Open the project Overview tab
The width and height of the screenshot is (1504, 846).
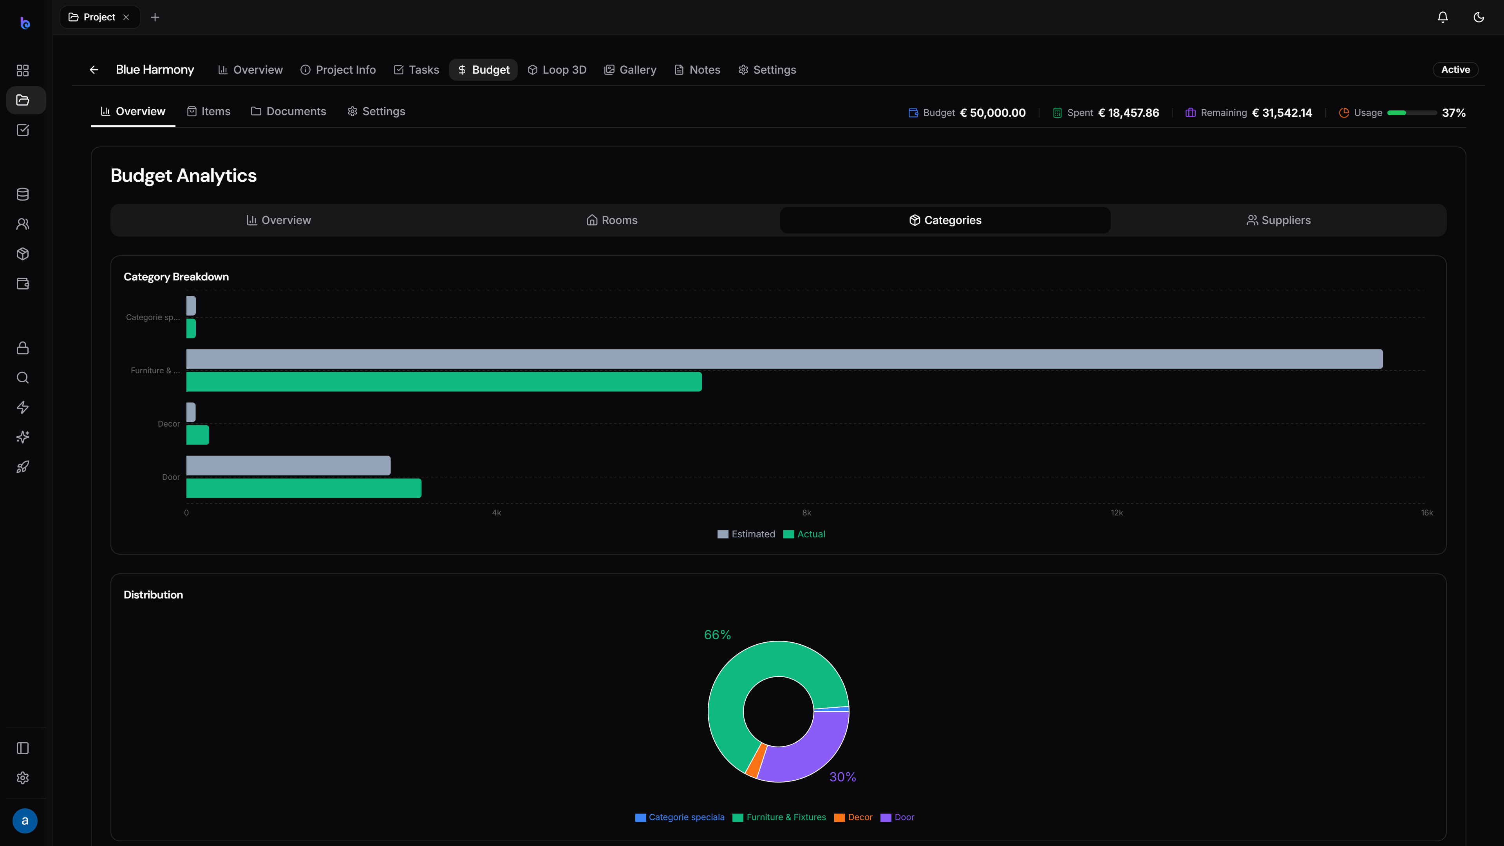click(251, 69)
